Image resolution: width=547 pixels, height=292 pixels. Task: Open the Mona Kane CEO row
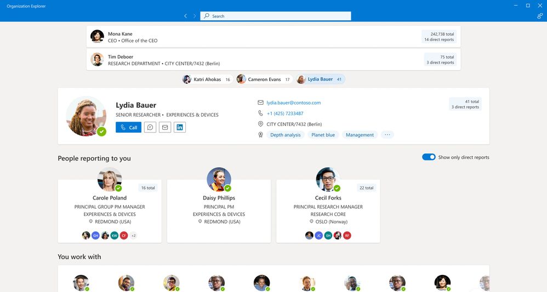point(273,37)
